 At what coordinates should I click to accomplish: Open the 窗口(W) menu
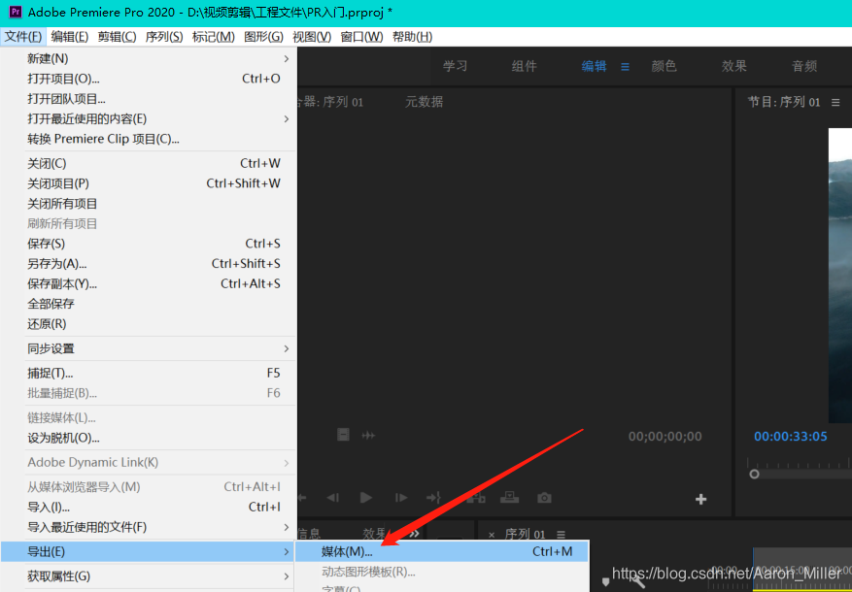pyautogui.click(x=361, y=37)
